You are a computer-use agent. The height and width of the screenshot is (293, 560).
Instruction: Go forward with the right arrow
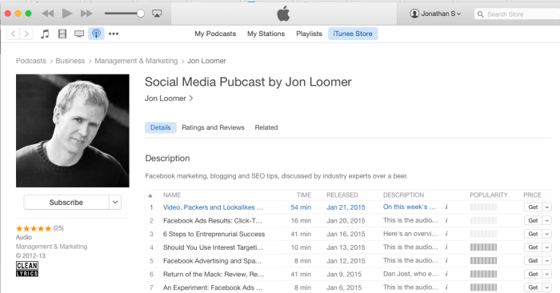tap(26, 34)
